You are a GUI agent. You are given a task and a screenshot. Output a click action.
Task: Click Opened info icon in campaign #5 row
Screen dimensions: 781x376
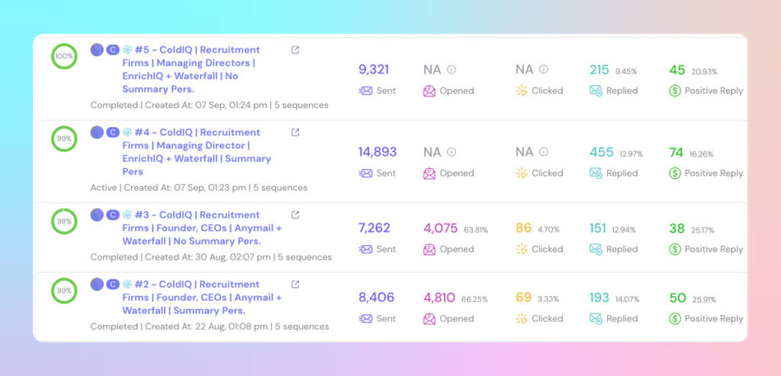(452, 69)
